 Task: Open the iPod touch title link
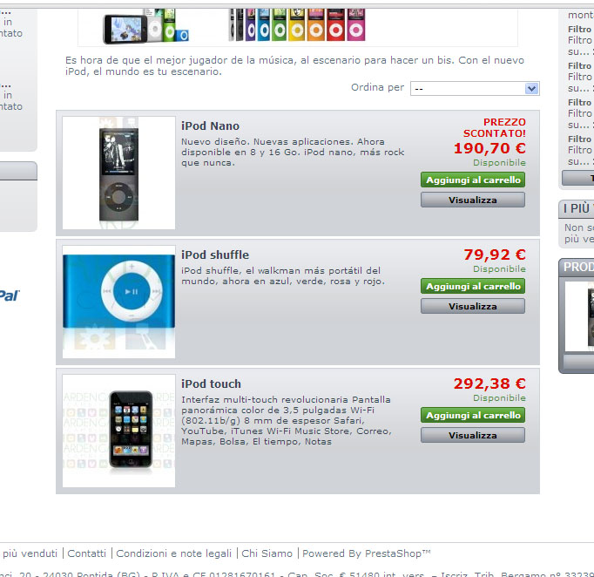[211, 384]
